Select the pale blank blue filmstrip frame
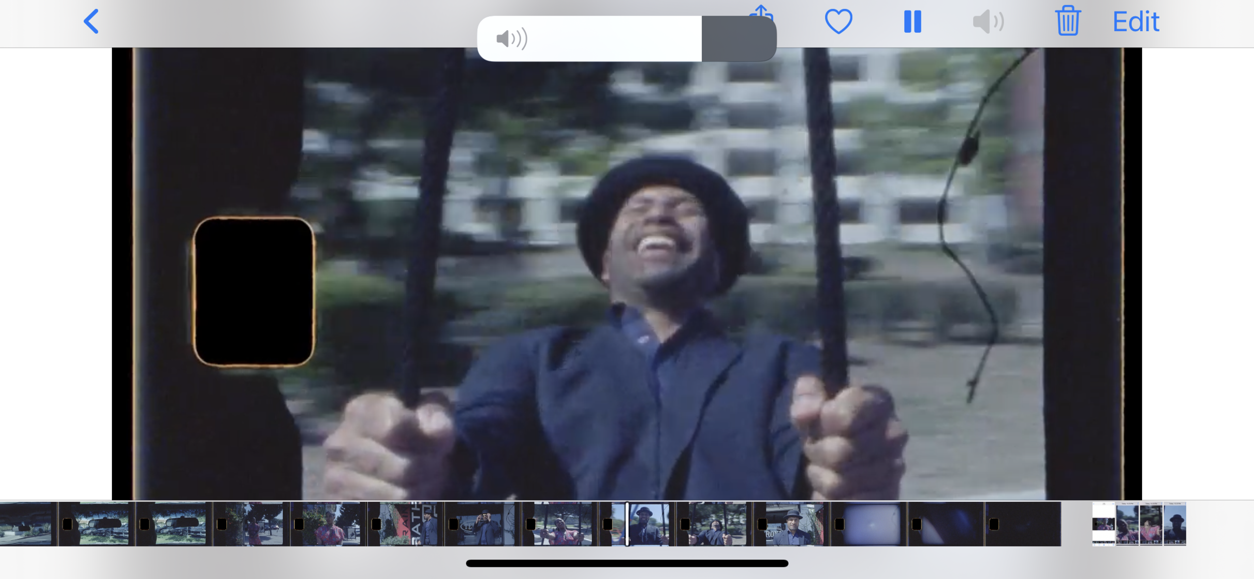 click(x=870, y=524)
